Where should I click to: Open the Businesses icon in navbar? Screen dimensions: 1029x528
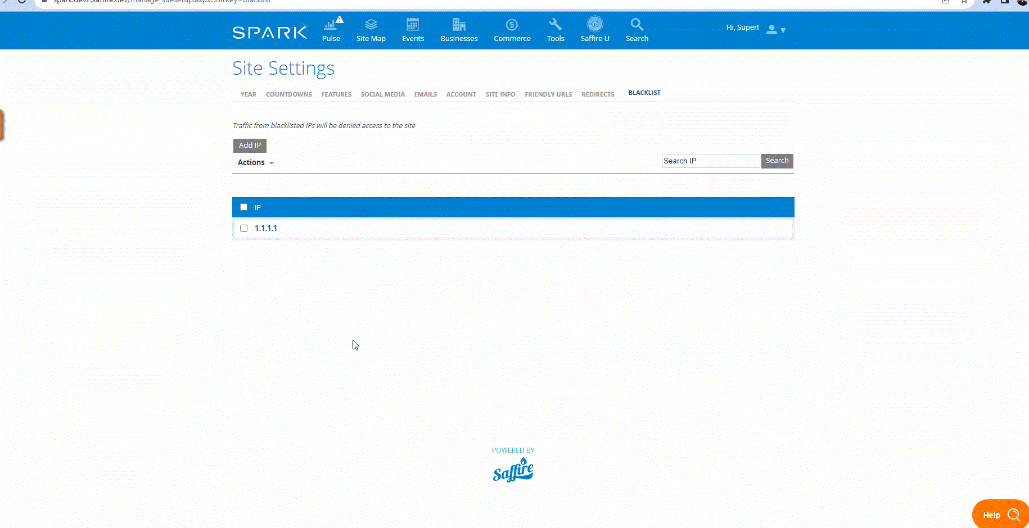pos(459,25)
